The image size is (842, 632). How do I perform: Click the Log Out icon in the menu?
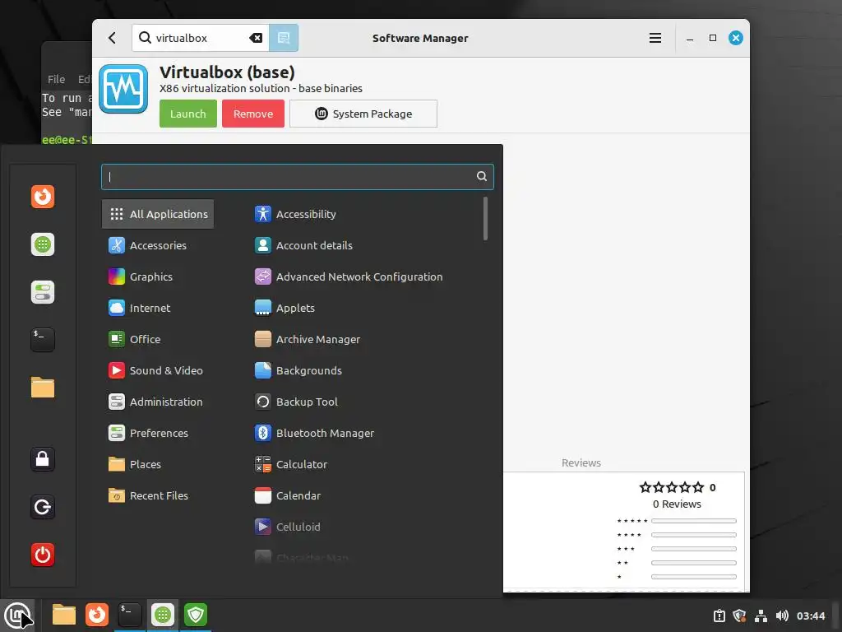pyautogui.click(x=43, y=507)
